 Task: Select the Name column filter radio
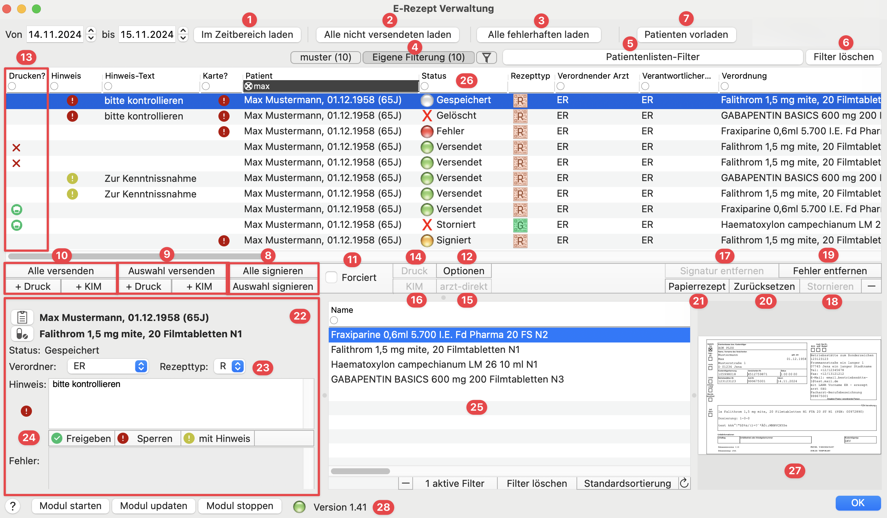click(x=334, y=320)
